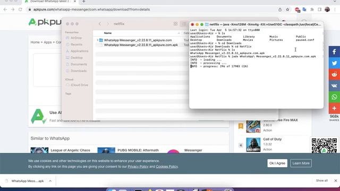Share page on VK
Viewport: 340px width, 191px height.
(334, 85)
